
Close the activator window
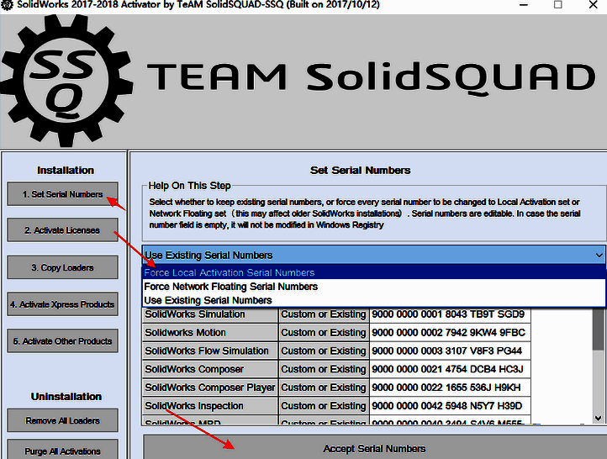click(594, 4)
